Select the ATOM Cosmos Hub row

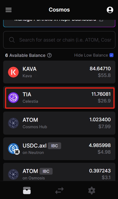59,123
